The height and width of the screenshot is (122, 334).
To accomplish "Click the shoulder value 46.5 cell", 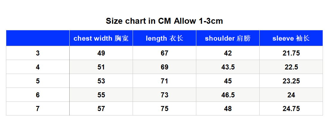I will coord(228,95).
